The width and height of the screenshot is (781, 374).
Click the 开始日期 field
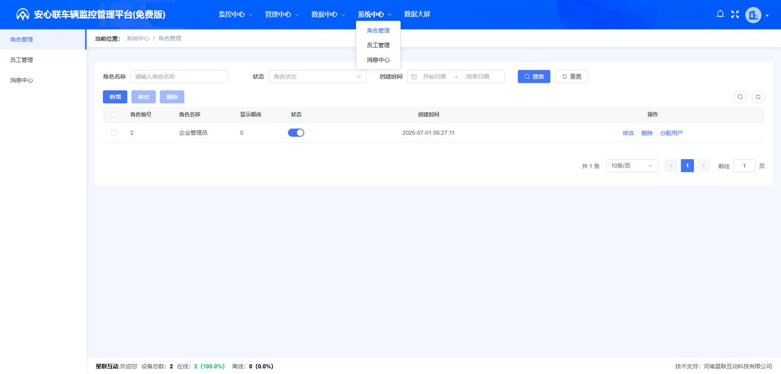(435, 76)
